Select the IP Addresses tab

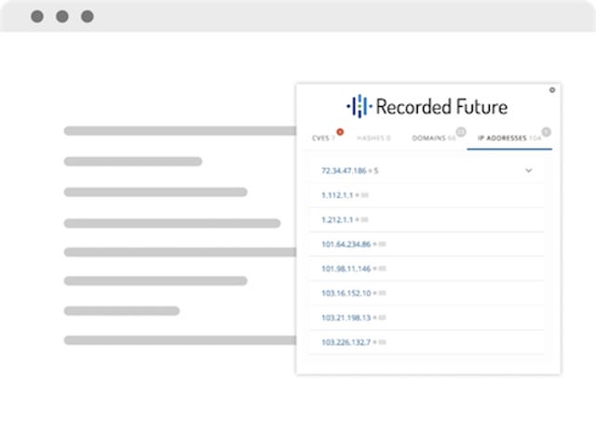point(509,139)
